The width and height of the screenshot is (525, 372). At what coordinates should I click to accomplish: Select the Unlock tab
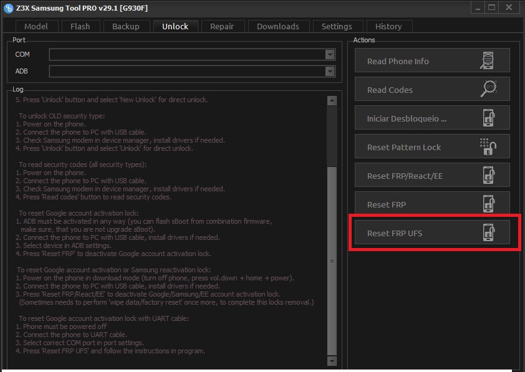click(175, 26)
